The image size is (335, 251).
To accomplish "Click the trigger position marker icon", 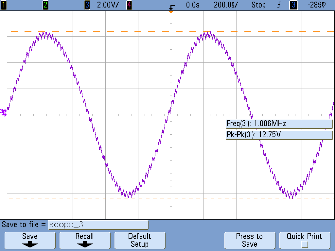I will tap(171, 7).
